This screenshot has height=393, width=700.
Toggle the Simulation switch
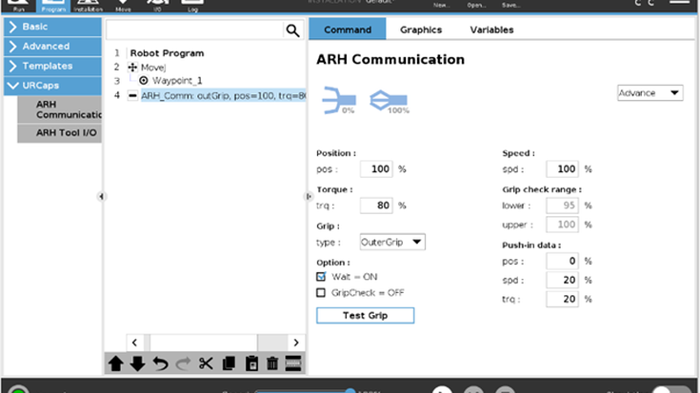[x=671, y=390]
